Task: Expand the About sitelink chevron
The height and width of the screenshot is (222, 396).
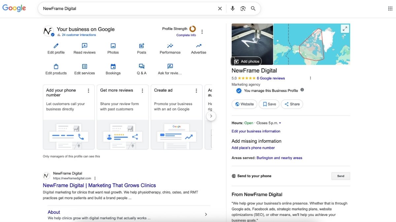Action: point(206,214)
